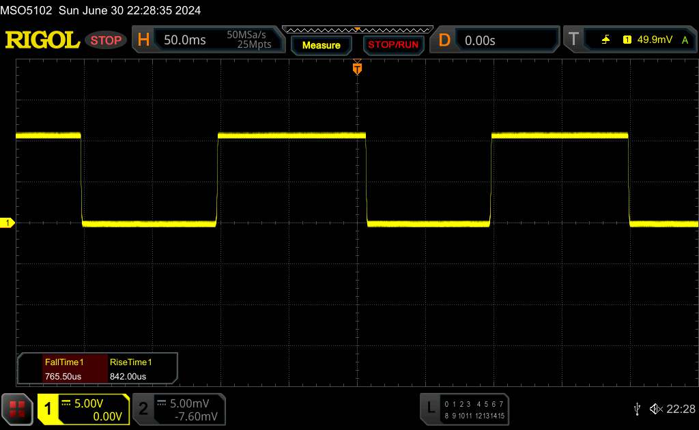699x430 pixels.
Task: Click the orange trigger position marker
Action: 356,68
